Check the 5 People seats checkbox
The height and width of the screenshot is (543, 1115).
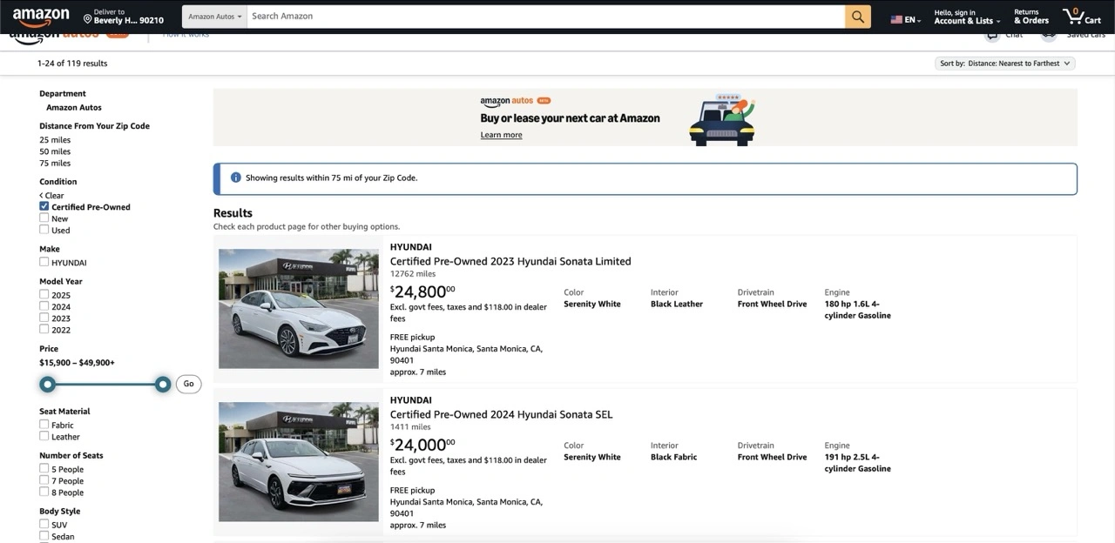44,468
